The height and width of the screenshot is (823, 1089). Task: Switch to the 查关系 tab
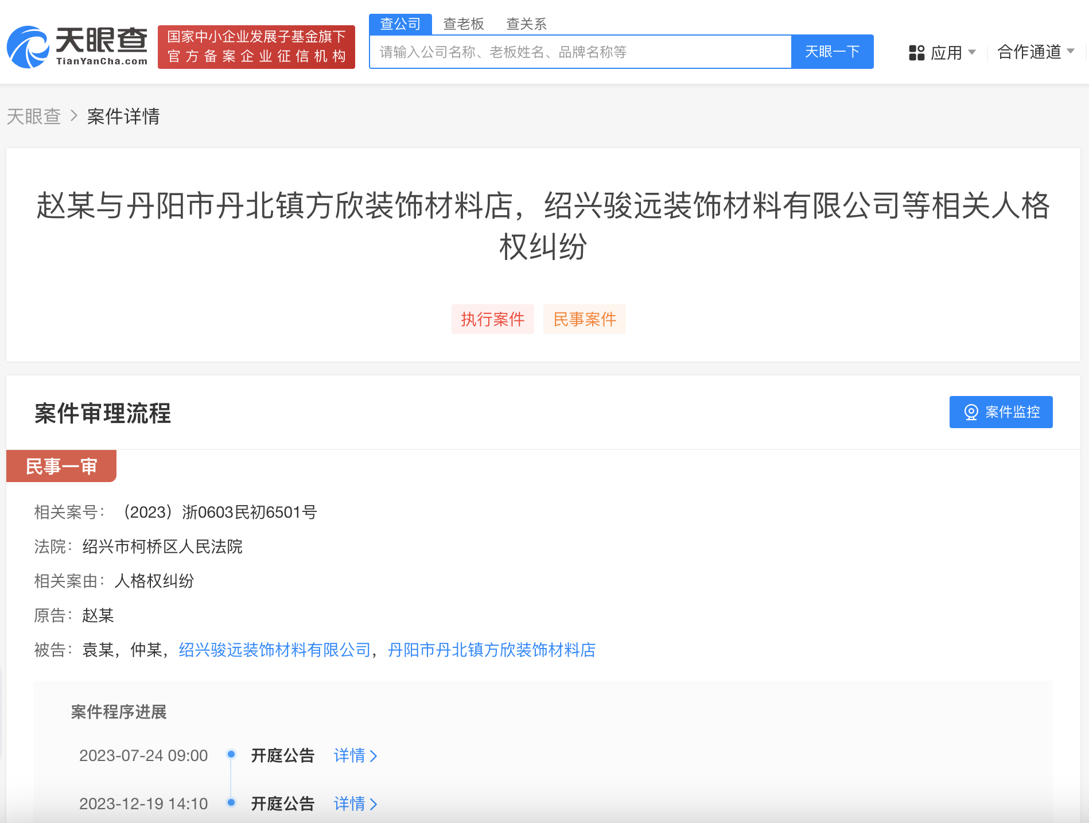pyautogui.click(x=526, y=24)
